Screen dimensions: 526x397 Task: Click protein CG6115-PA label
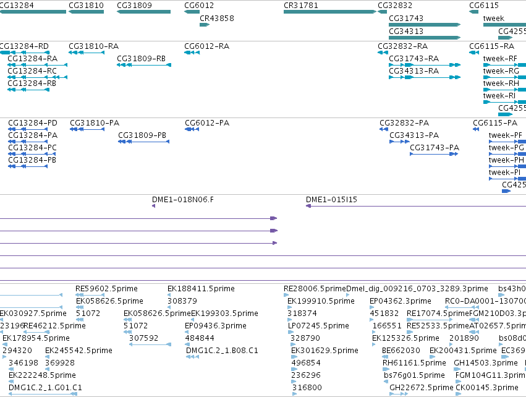click(495, 123)
